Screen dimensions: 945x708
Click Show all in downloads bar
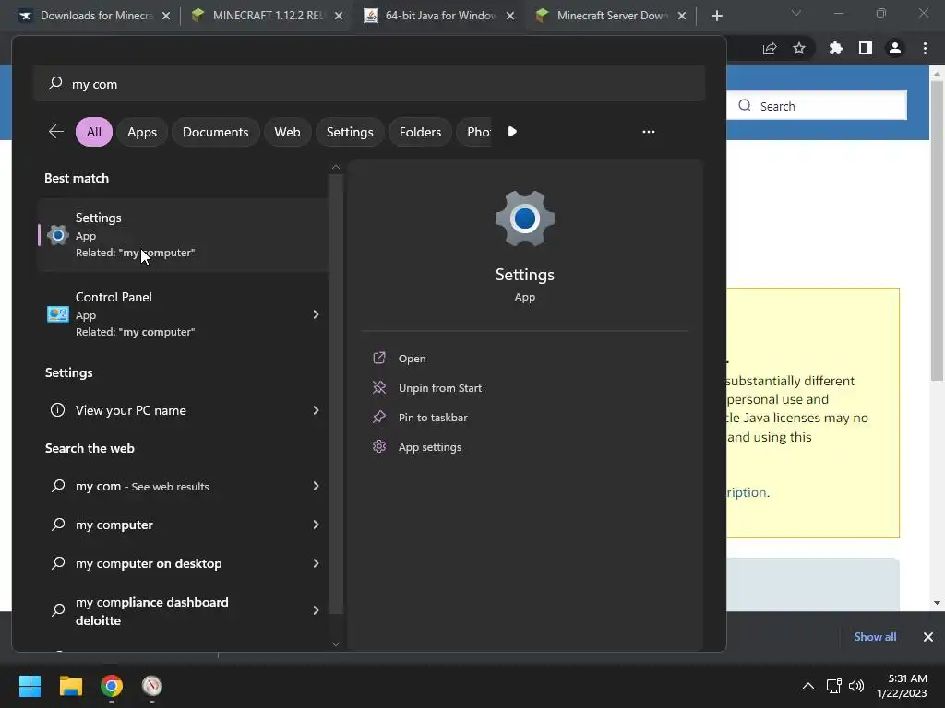tap(875, 637)
